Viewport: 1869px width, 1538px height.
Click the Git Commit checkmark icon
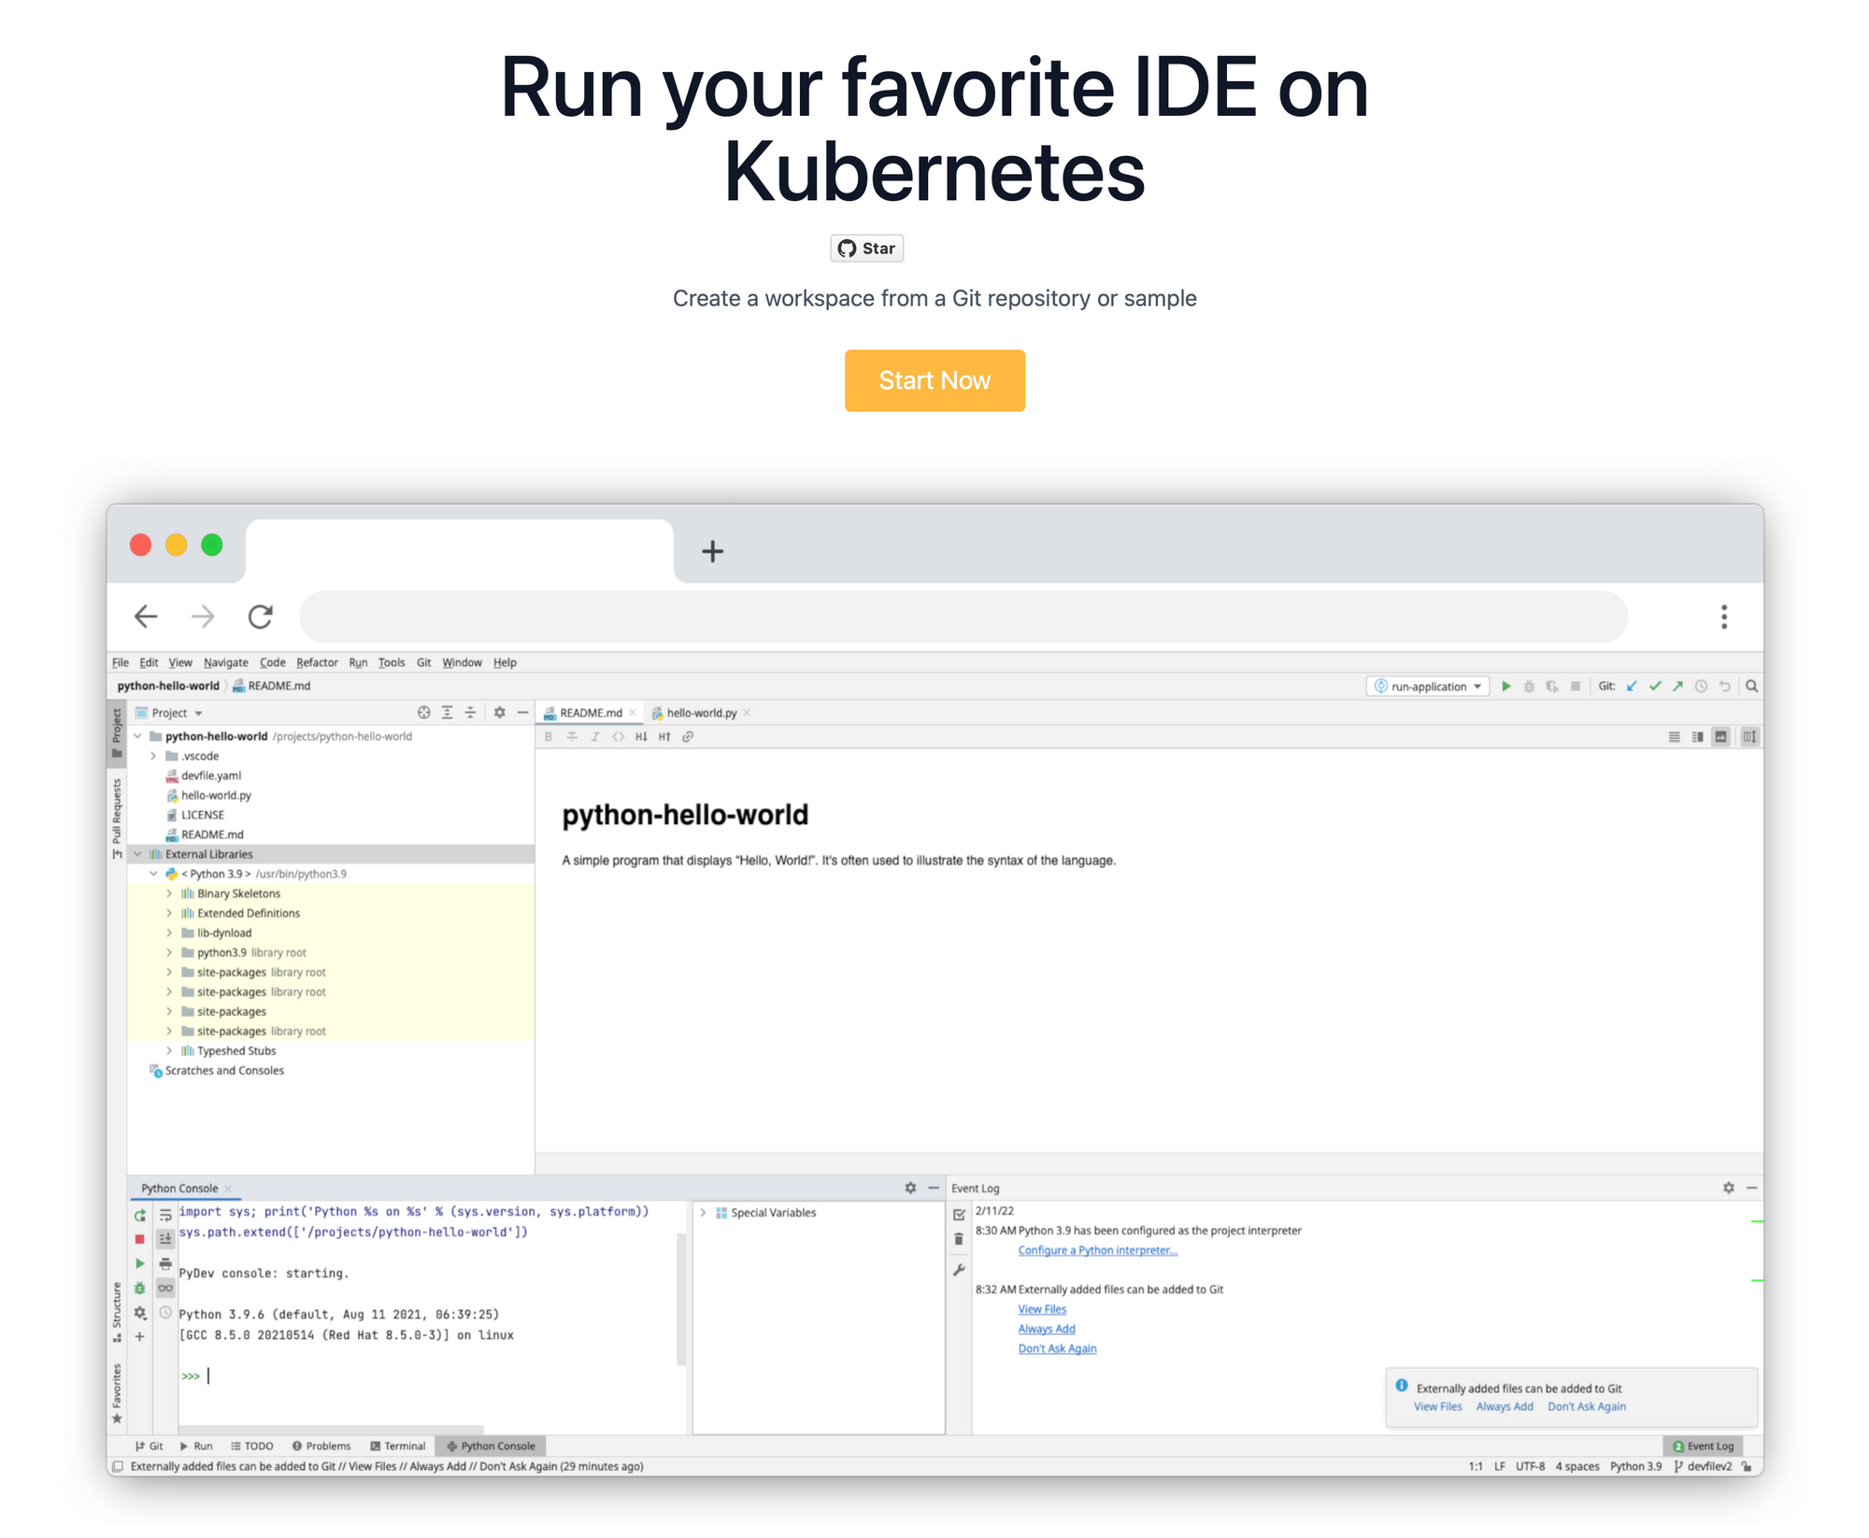tap(1655, 687)
